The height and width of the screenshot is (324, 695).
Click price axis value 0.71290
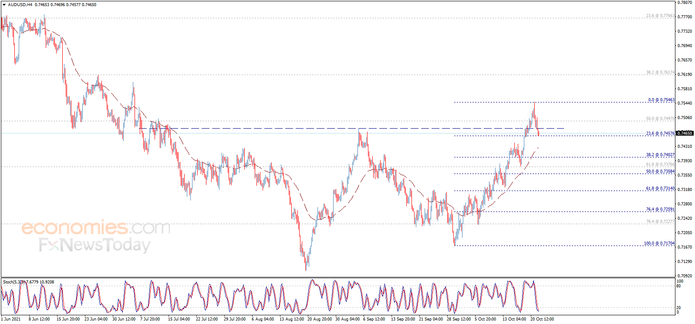pos(685,262)
